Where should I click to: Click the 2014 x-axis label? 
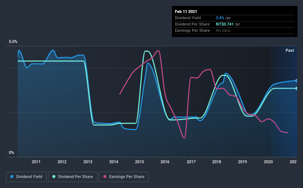(x=114, y=162)
